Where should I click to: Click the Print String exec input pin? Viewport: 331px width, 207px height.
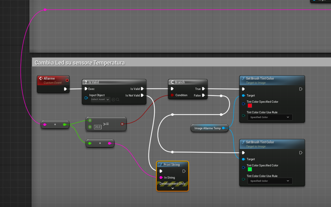[x=161, y=171]
